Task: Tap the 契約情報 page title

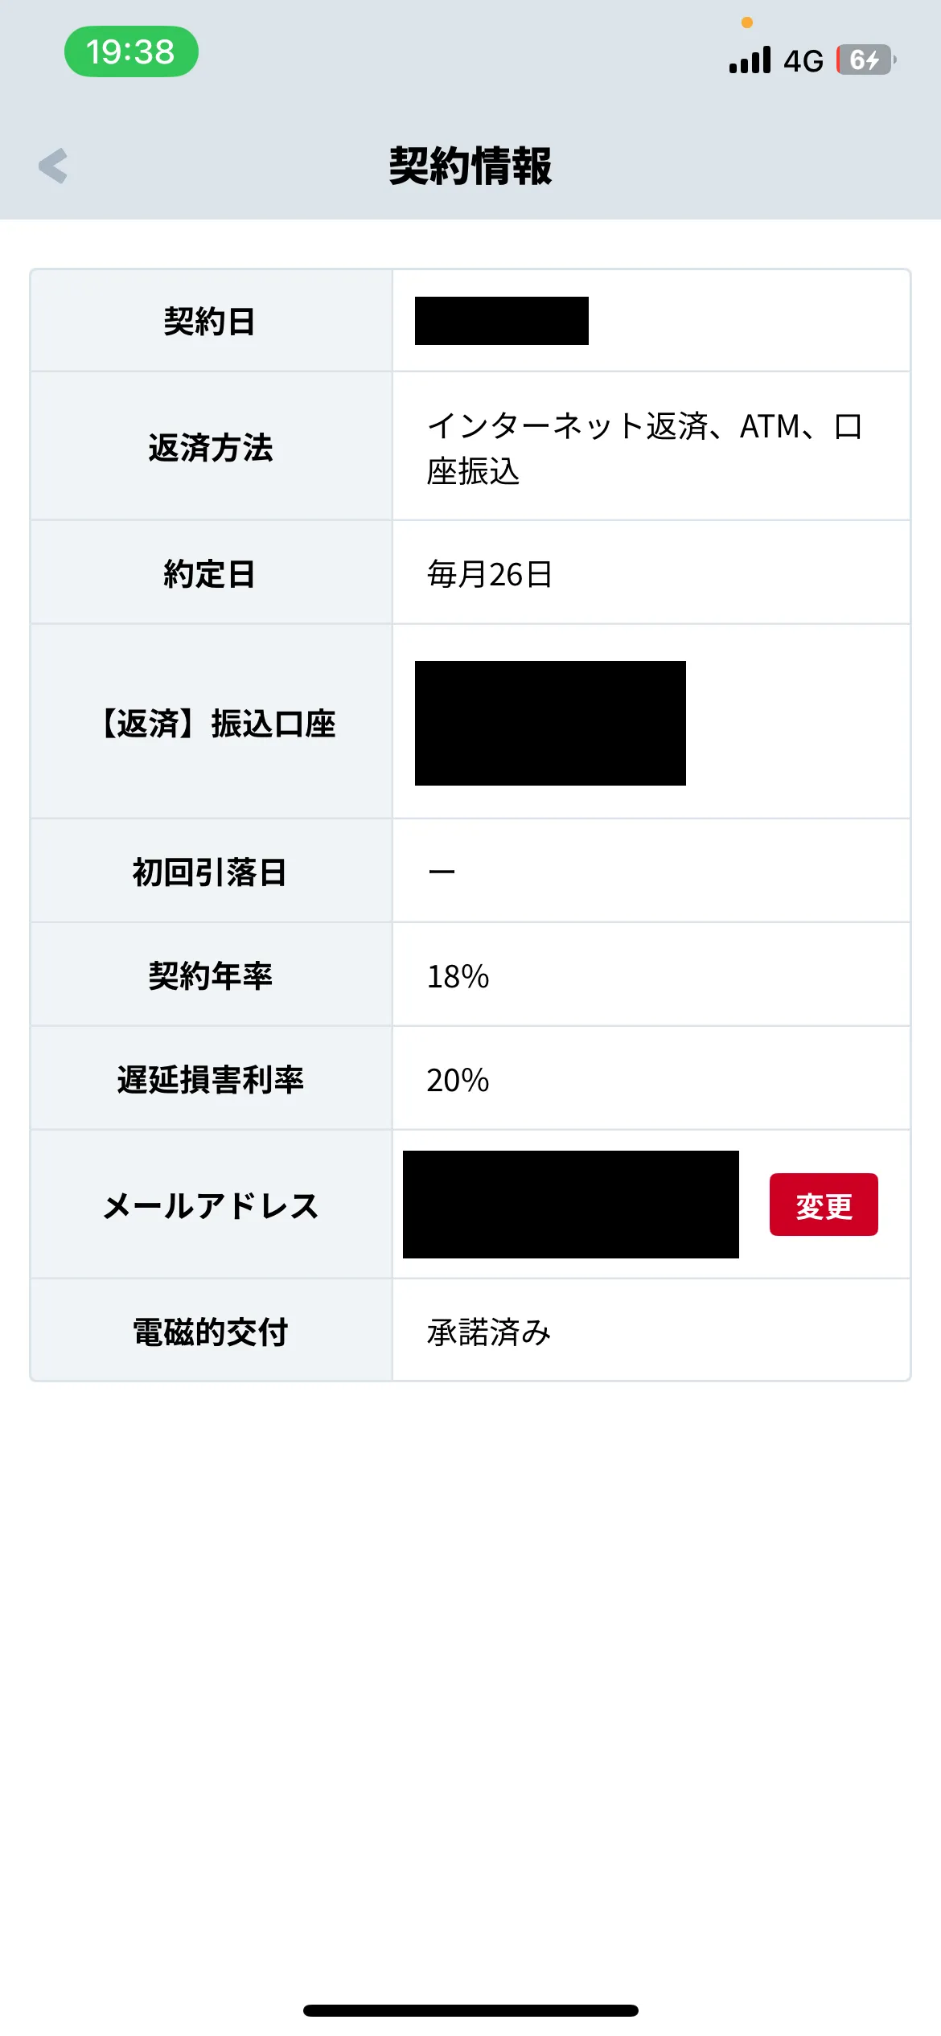Action: (470, 166)
